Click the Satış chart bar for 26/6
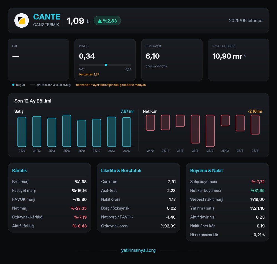 point(127,132)
